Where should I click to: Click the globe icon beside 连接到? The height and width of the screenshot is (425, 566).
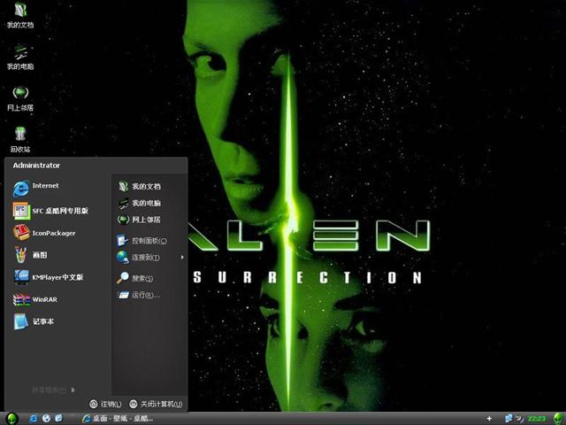122,257
